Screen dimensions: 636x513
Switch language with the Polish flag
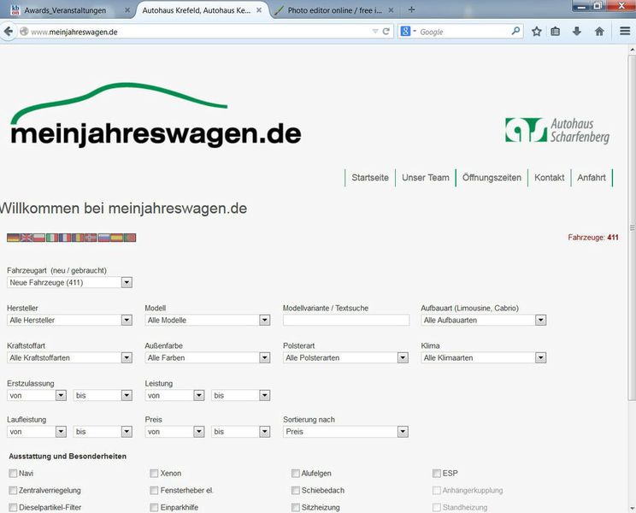39,238
